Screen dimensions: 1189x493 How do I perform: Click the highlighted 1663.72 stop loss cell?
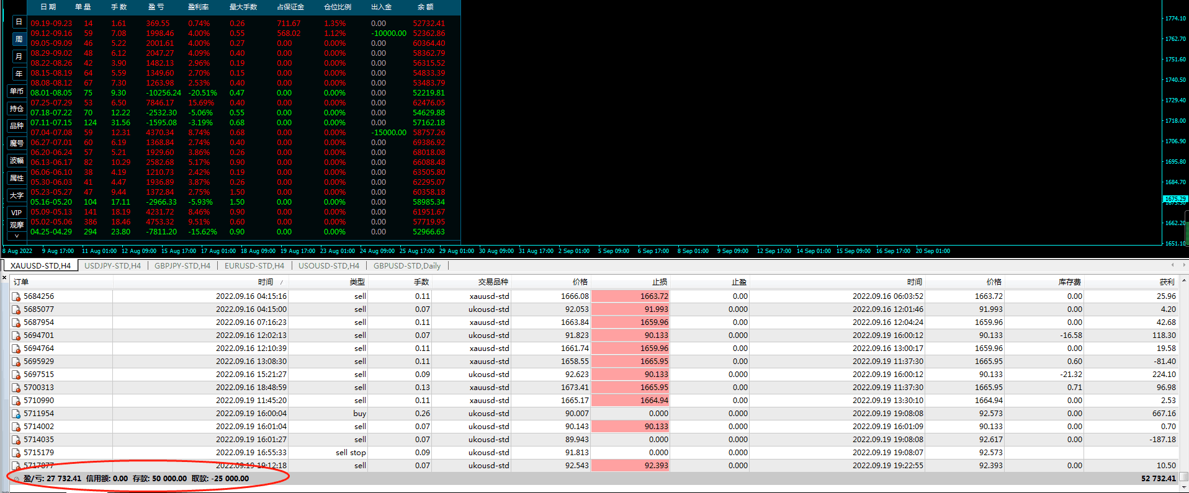point(630,296)
